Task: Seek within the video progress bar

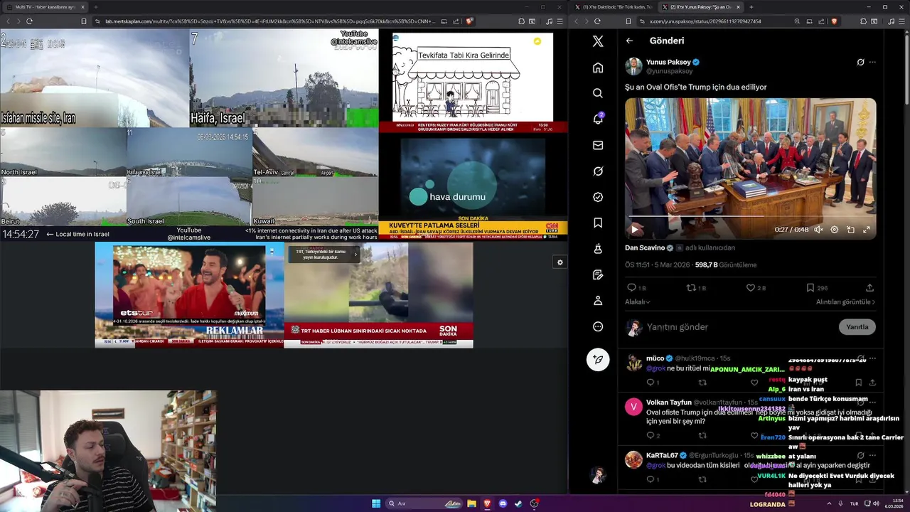Action: [750, 216]
